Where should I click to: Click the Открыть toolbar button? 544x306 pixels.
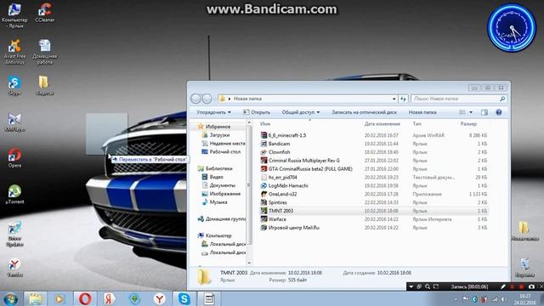(x=257, y=112)
